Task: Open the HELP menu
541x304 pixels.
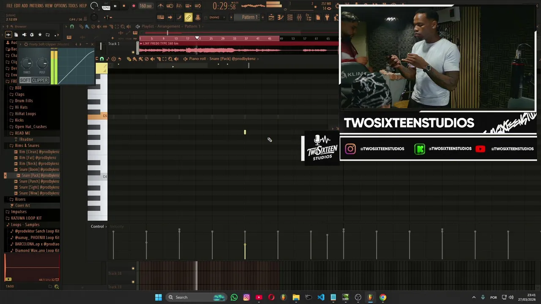Action: (83, 6)
